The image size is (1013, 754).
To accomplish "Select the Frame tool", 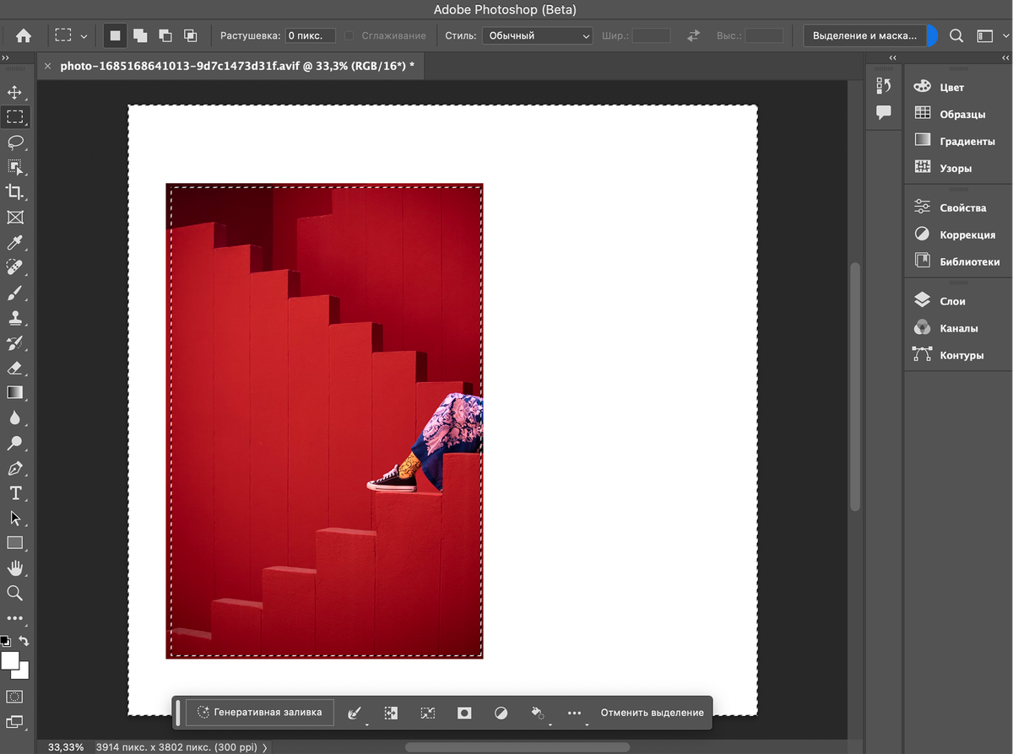I will [x=14, y=218].
